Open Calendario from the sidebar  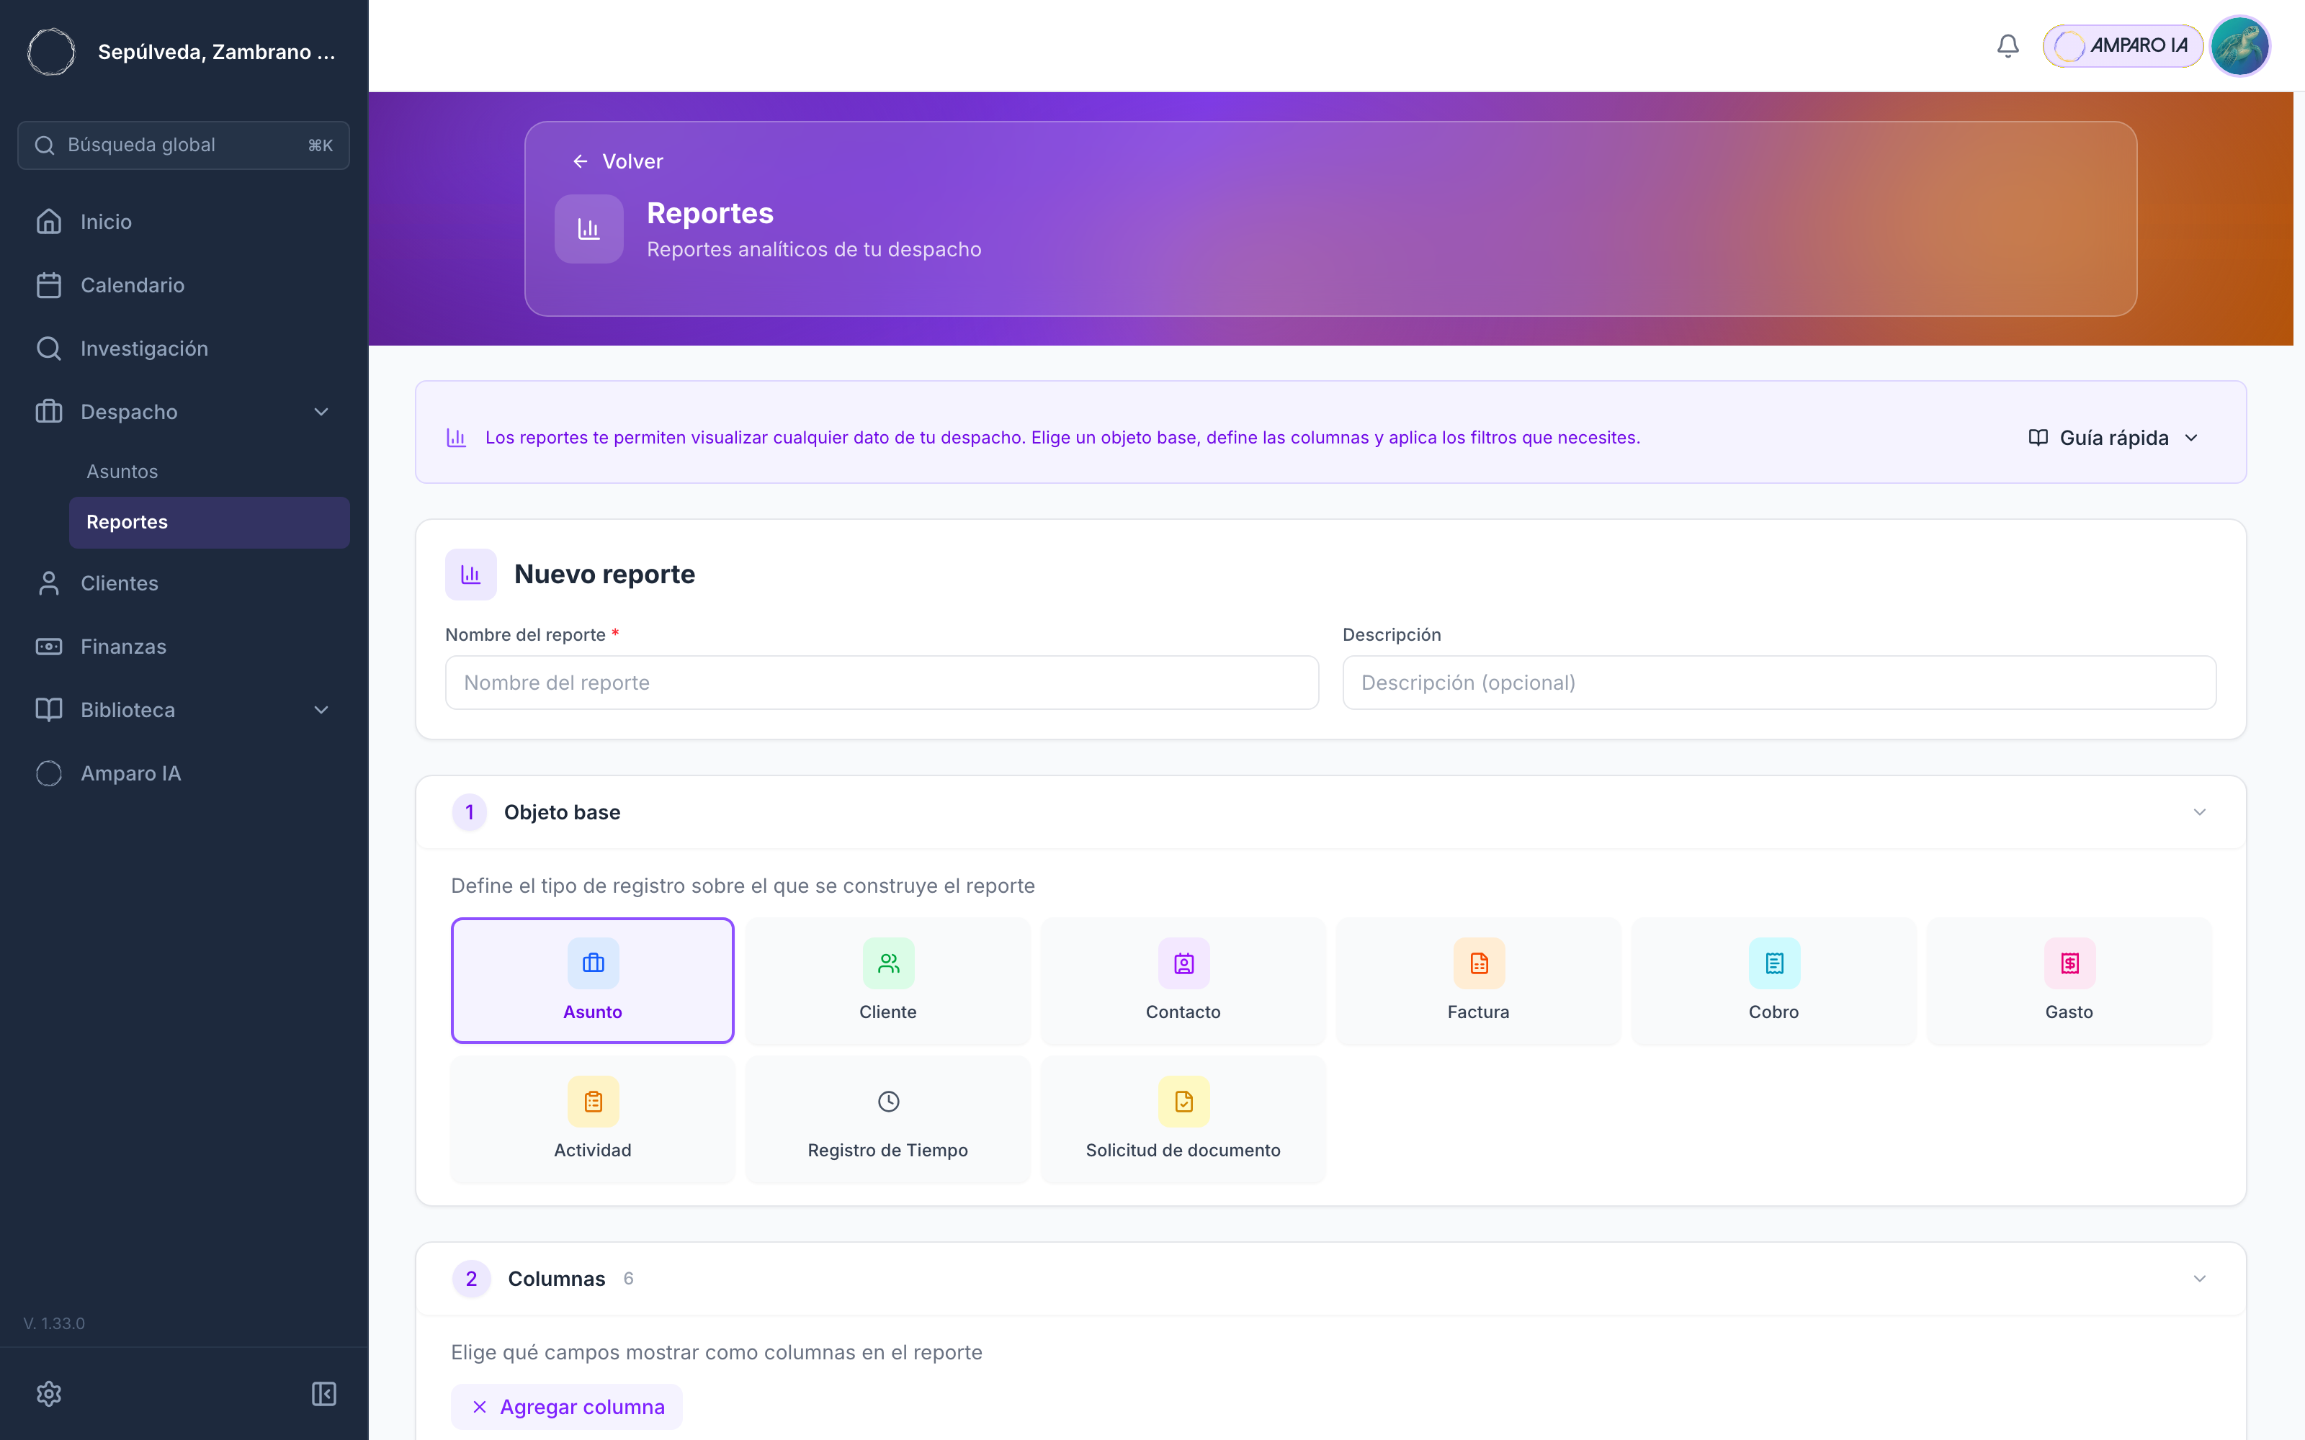pos(184,285)
